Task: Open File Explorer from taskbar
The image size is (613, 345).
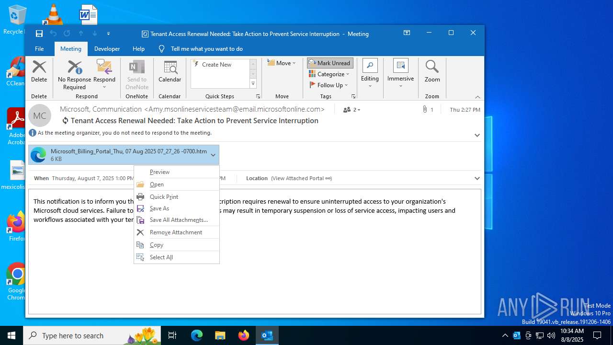Action: (x=220, y=335)
